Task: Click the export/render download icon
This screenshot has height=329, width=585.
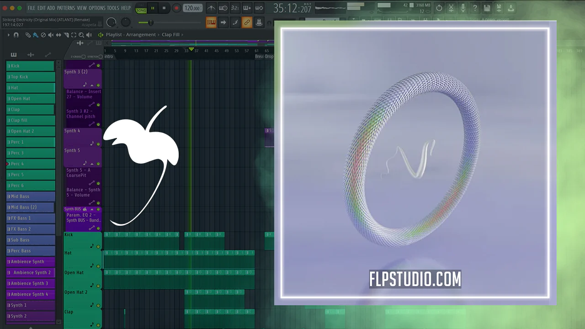Action: click(511, 8)
